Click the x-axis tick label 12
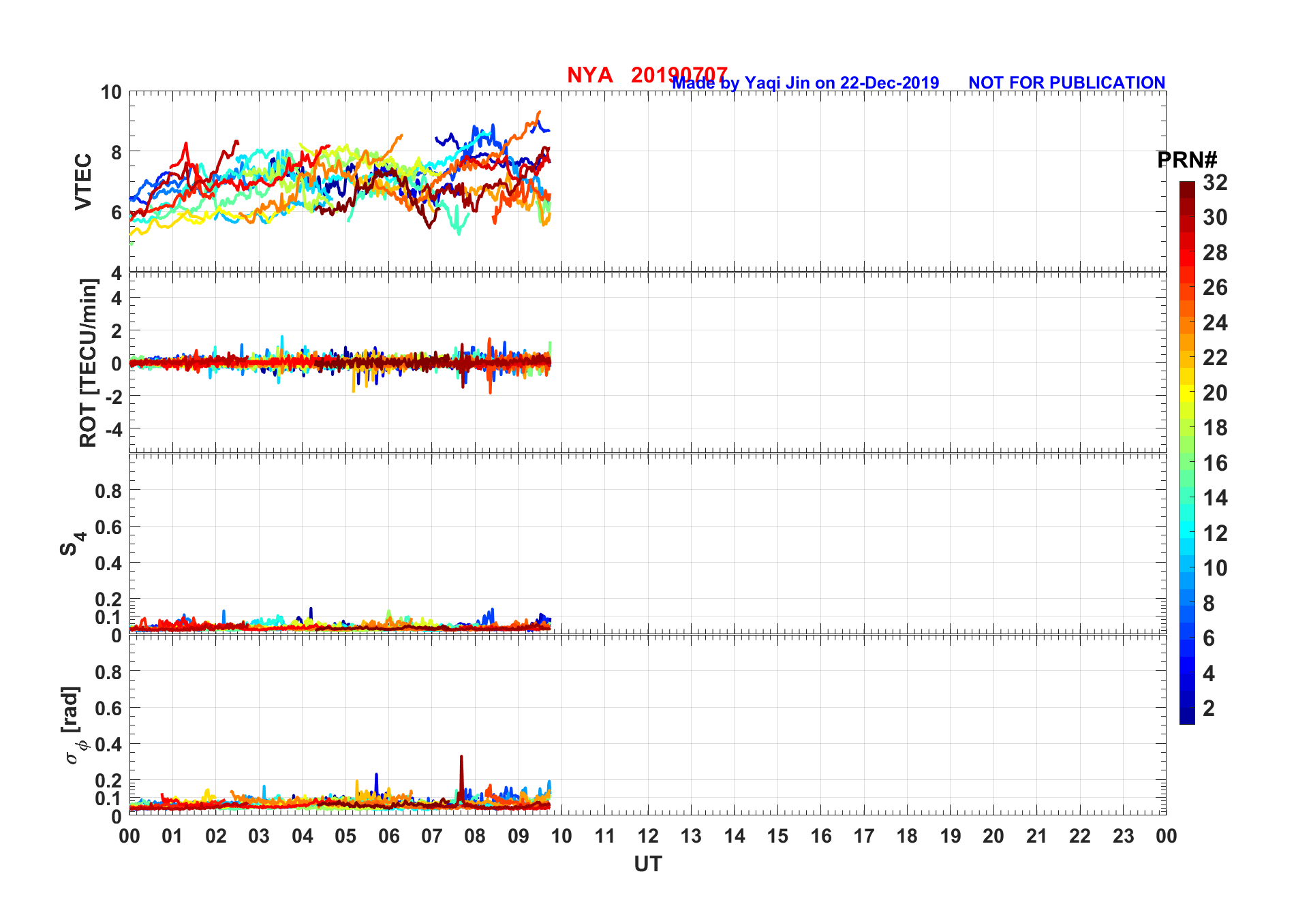 coord(648,836)
